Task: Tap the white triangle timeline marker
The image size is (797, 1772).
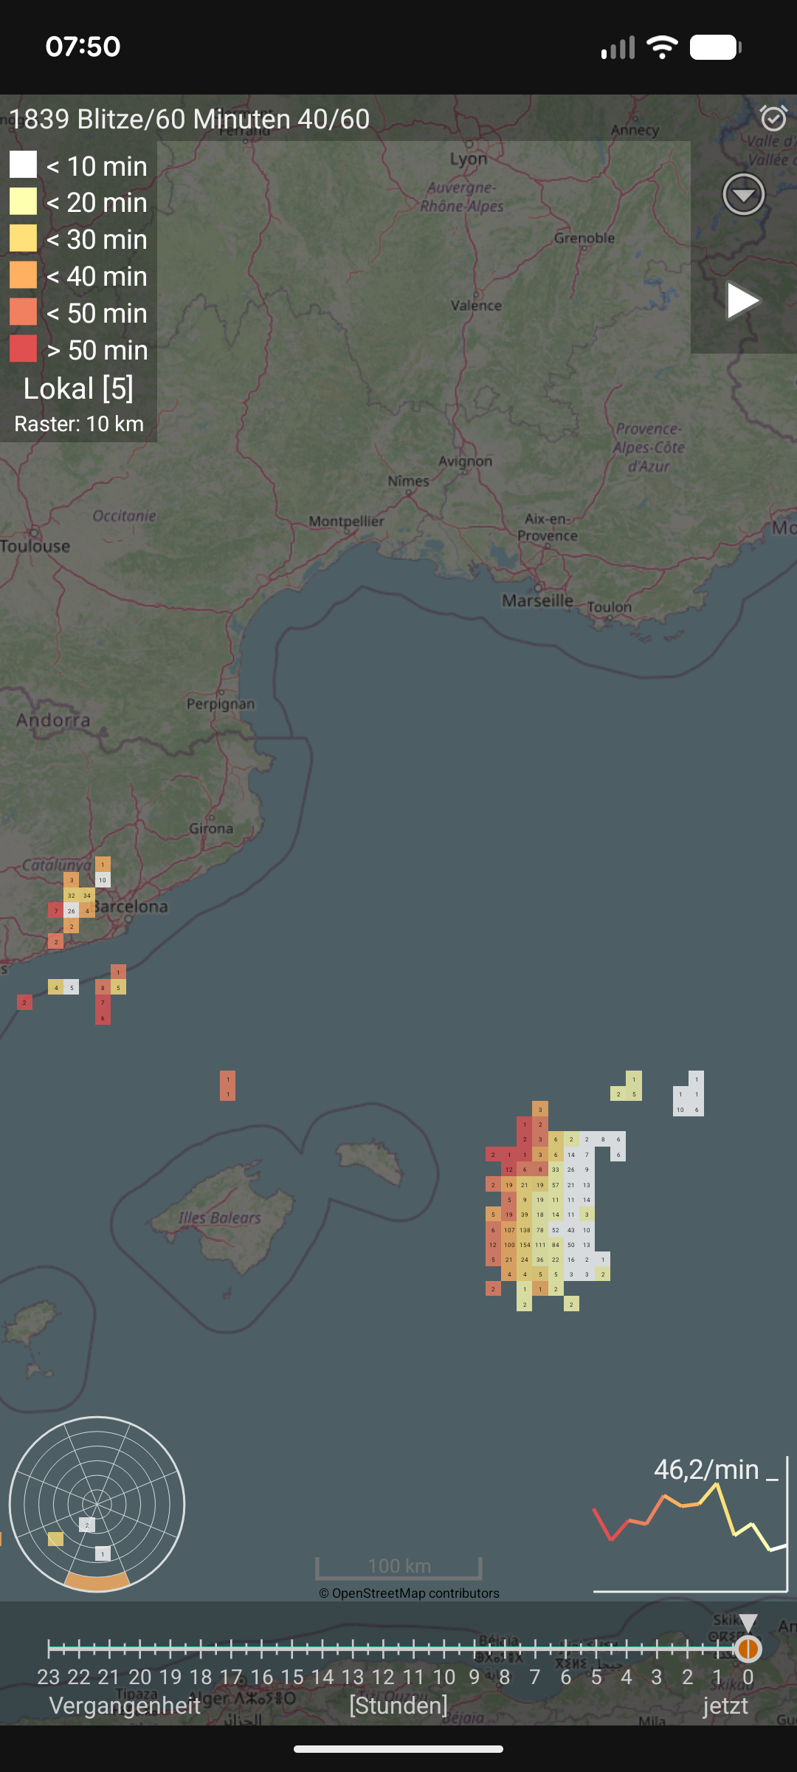Action: point(748,1623)
